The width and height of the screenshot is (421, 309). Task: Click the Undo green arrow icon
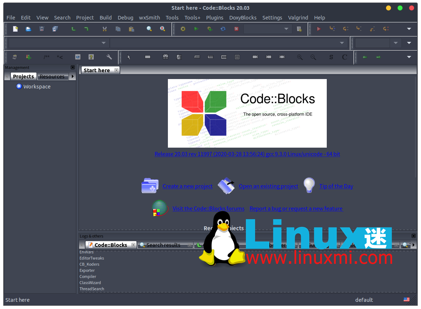click(73, 29)
